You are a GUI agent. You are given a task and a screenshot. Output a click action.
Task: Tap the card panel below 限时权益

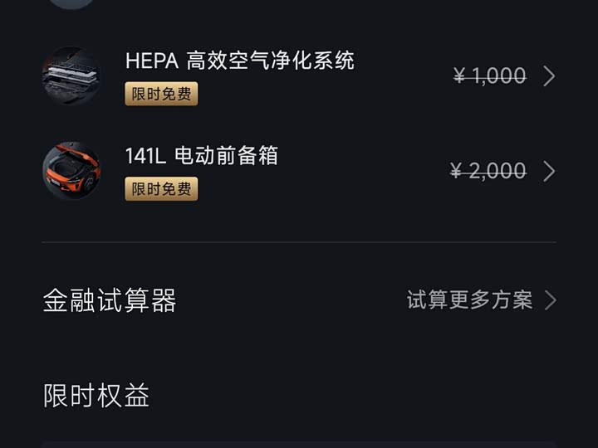coord(299,445)
